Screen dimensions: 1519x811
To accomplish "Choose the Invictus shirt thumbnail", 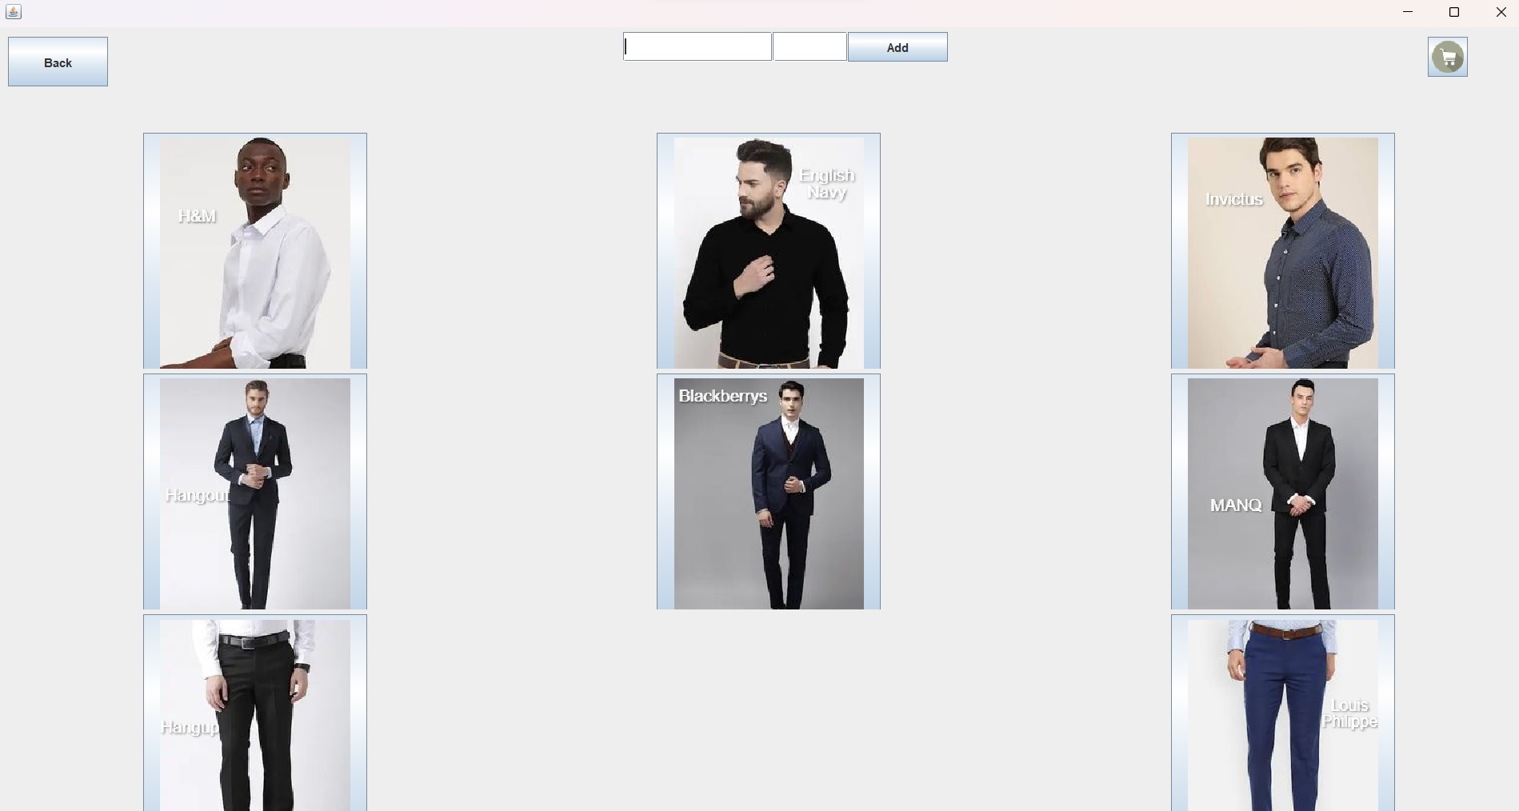I will [1281, 250].
